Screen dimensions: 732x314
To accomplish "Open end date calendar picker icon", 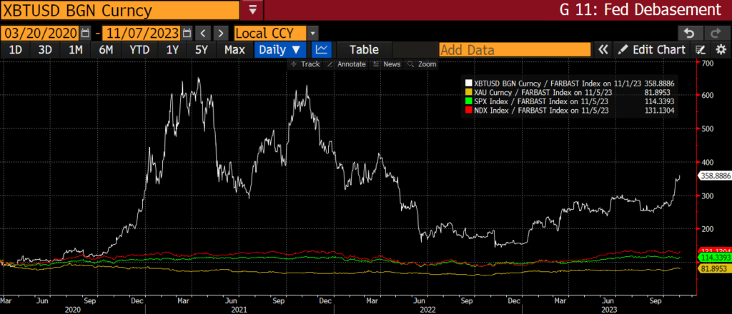I will coord(187,33).
